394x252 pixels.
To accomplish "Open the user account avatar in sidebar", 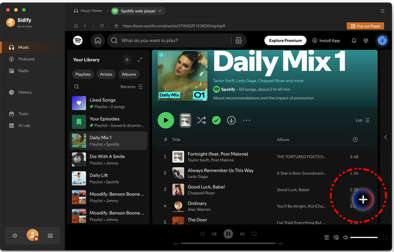I will [x=33, y=235].
